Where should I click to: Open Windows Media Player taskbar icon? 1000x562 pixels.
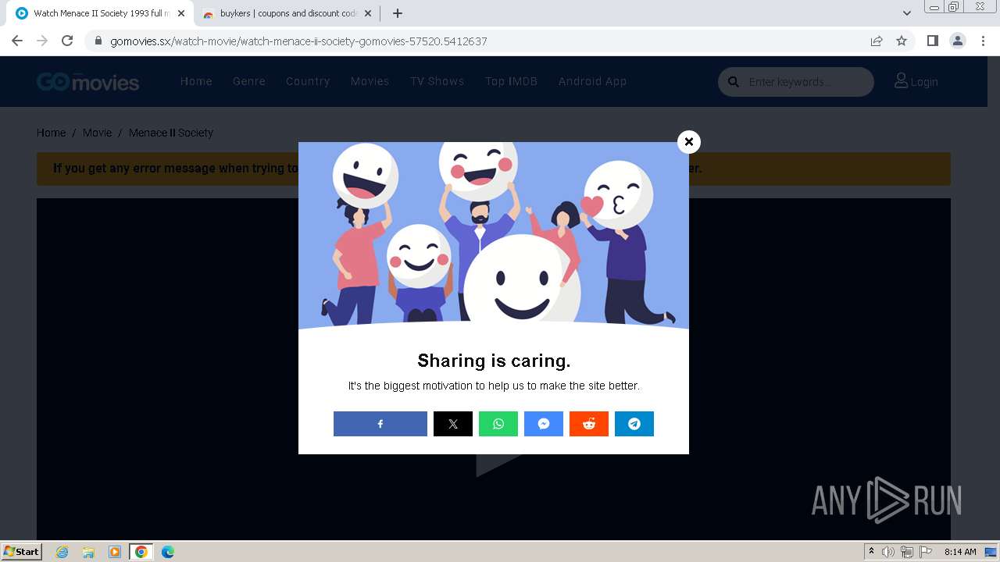pyautogui.click(x=115, y=552)
